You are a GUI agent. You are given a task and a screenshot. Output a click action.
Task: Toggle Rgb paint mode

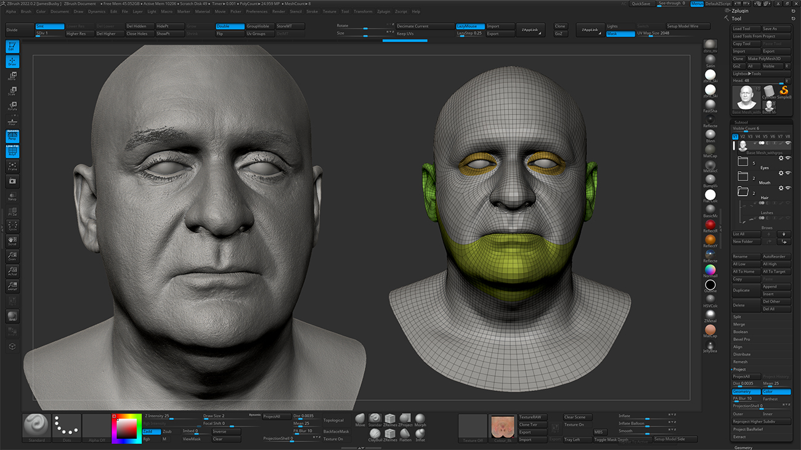[151, 439]
